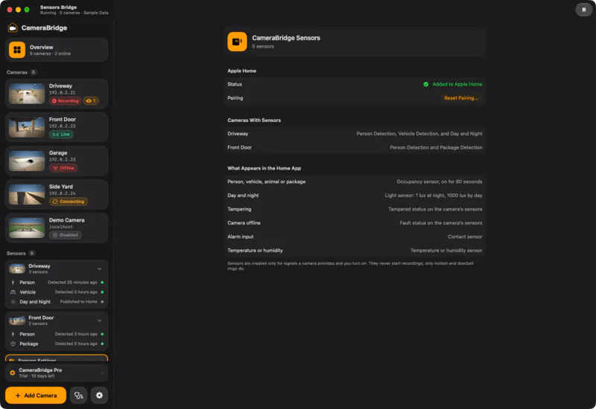Viewport: 596px width, 409px height.
Task: Click the Front Door sensors group thumbnail
Action: (17, 321)
